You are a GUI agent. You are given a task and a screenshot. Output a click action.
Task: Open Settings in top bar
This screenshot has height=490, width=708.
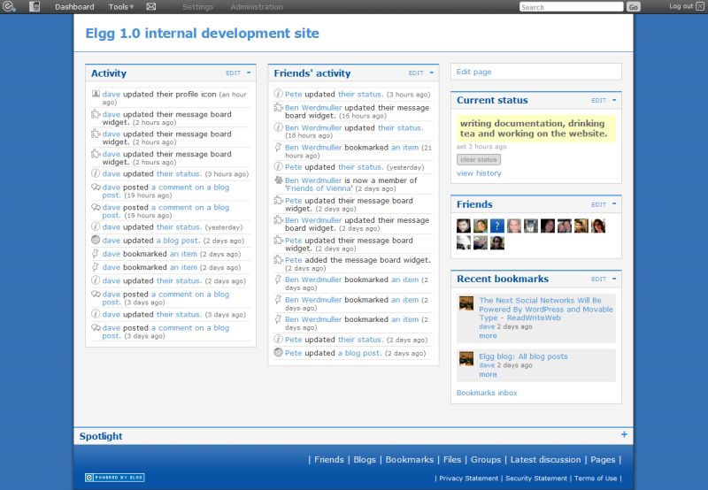(x=197, y=7)
